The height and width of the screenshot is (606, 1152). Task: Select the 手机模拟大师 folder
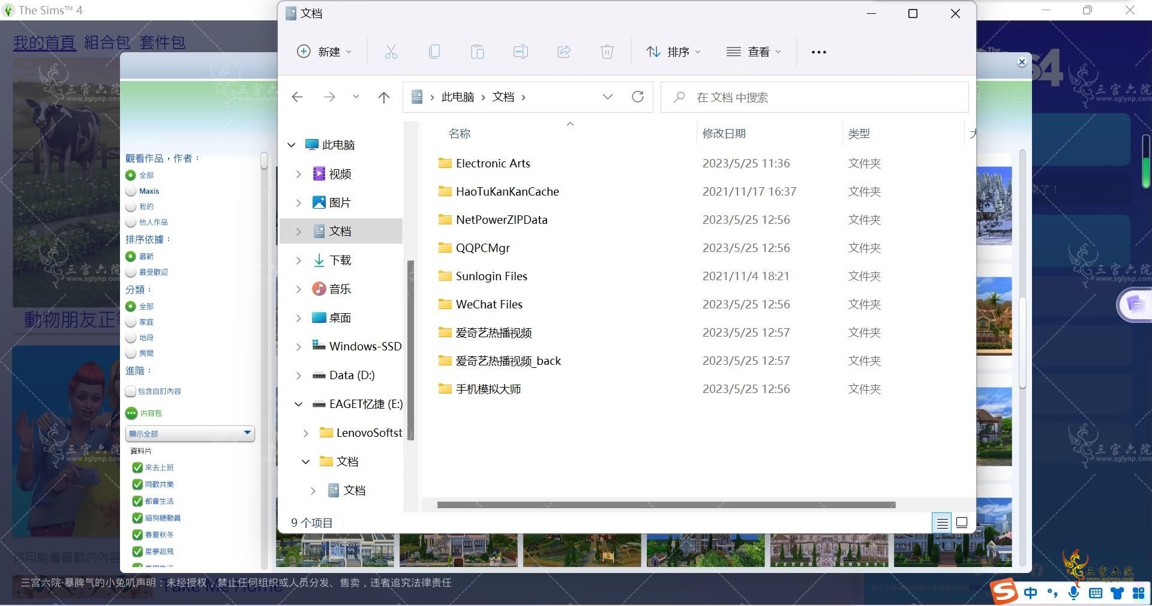click(488, 389)
